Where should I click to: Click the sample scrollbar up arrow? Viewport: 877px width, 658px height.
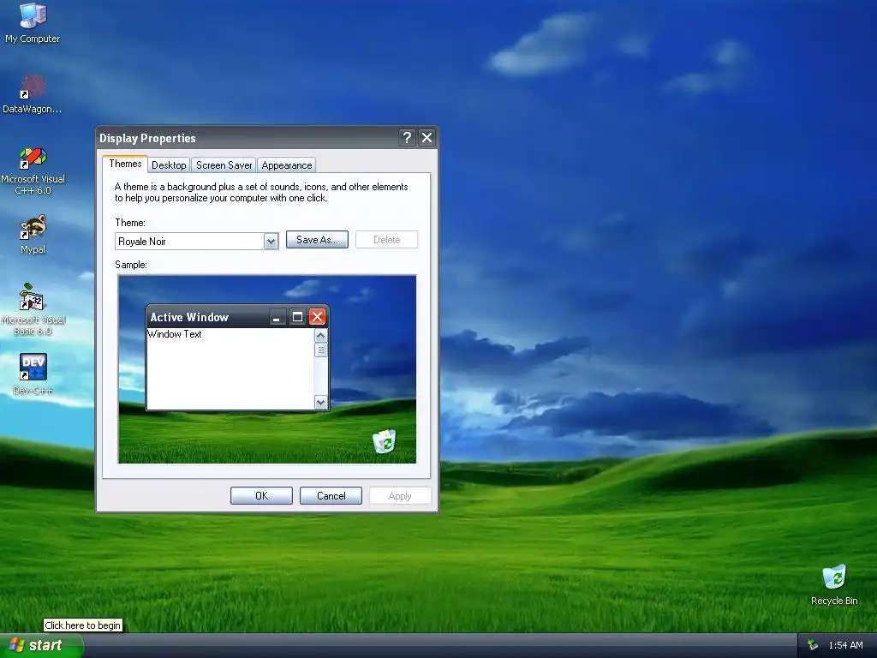[x=320, y=336]
